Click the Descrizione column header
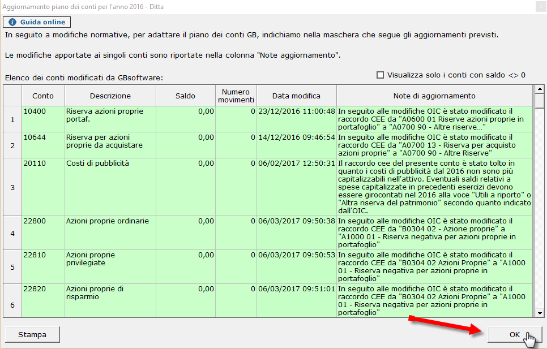The width and height of the screenshot is (547, 349). pos(110,96)
